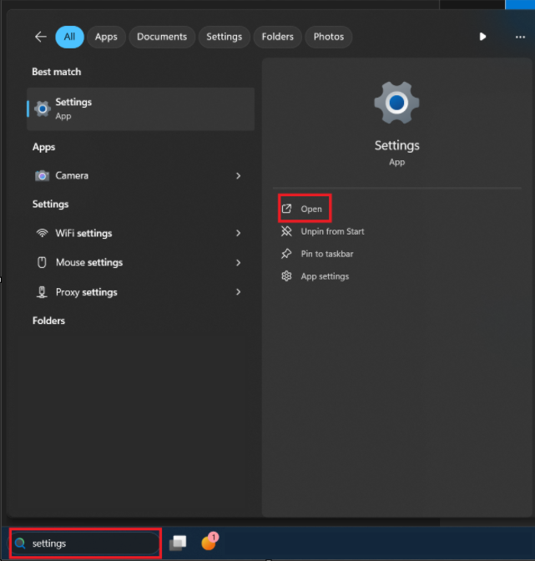The image size is (535, 561).
Task: Click the taskbar search box containing settings
Action: coord(85,543)
